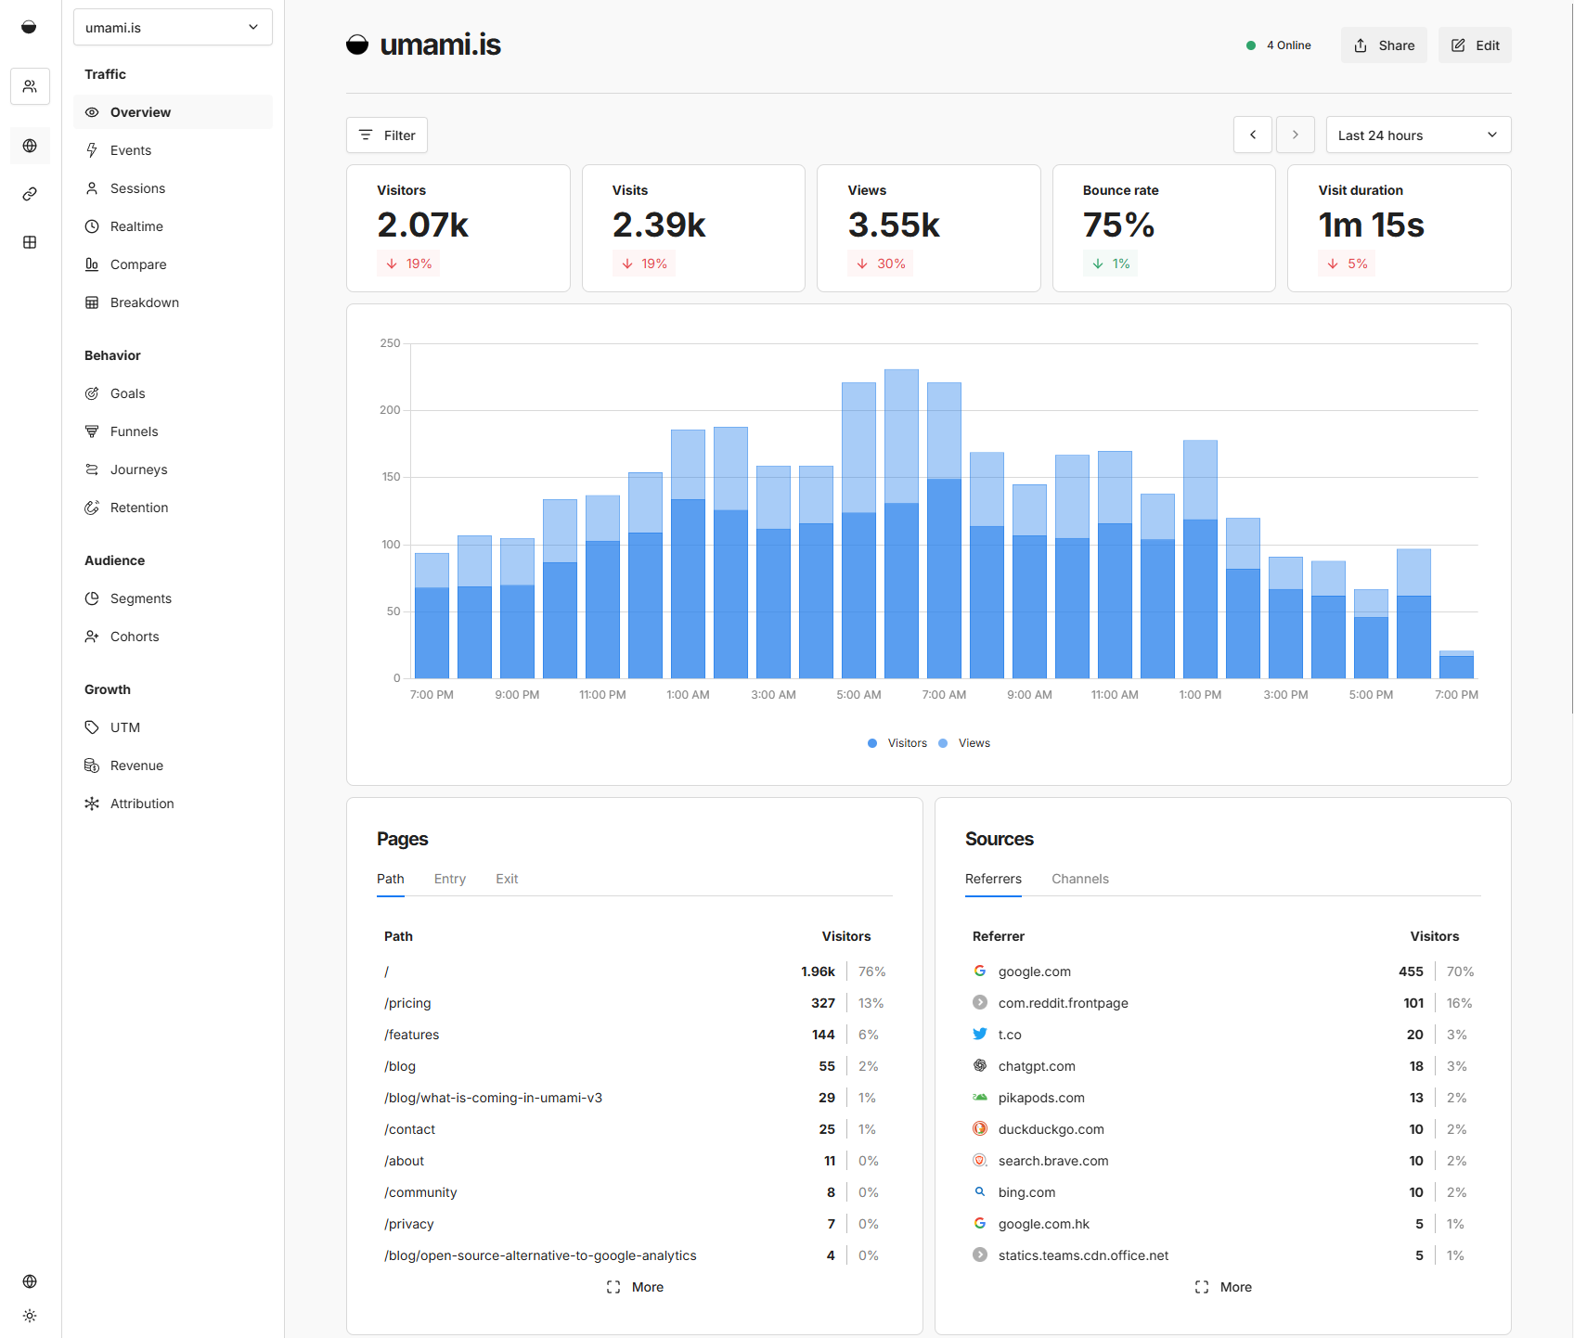Open the Links icon in left rail
1574x1338 pixels.
tap(30, 194)
